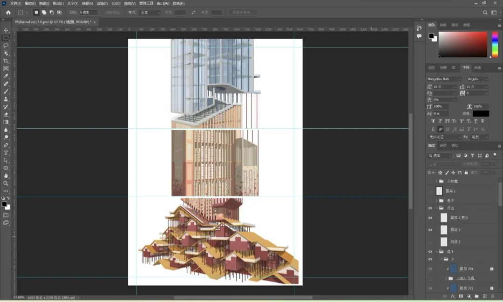The width and height of the screenshot is (503, 302).
Task: Select the Brush tool
Action: pos(6,92)
